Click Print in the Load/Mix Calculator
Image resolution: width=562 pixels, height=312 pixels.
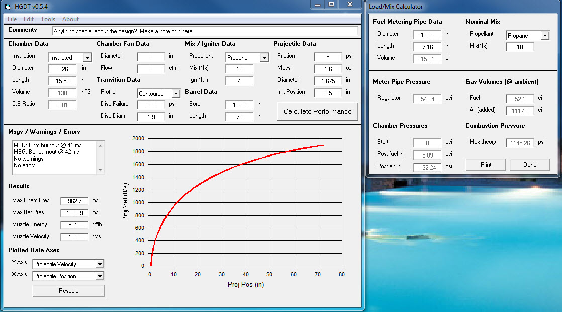[x=486, y=165]
